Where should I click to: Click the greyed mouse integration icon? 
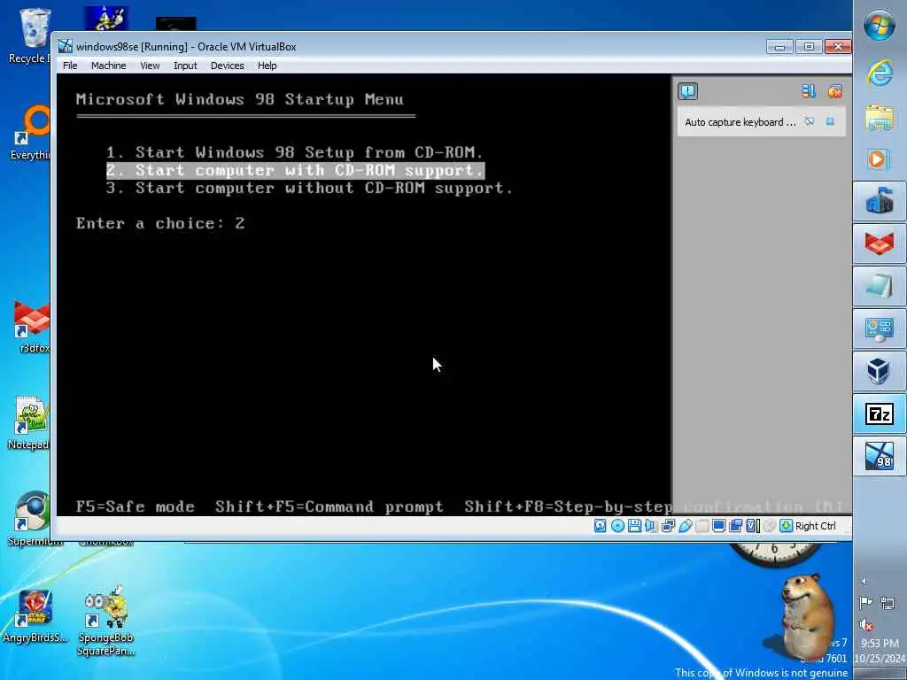click(770, 526)
